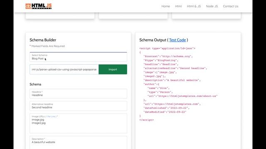Go to the Html & JS menu
266x149 pixels.
click(x=194, y=6)
